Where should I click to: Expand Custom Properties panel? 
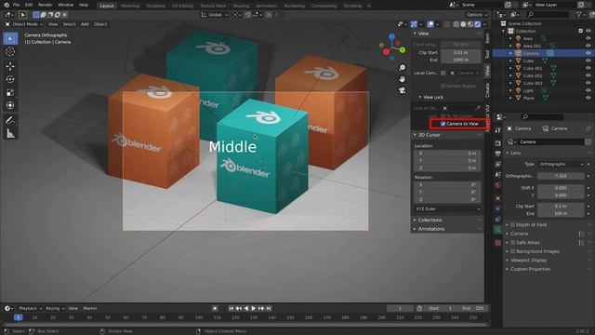coord(530,269)
